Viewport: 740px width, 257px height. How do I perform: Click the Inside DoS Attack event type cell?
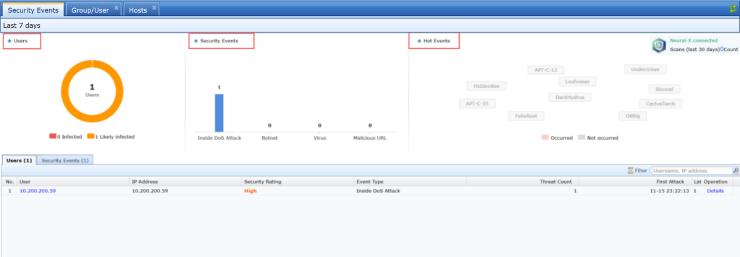378,191
